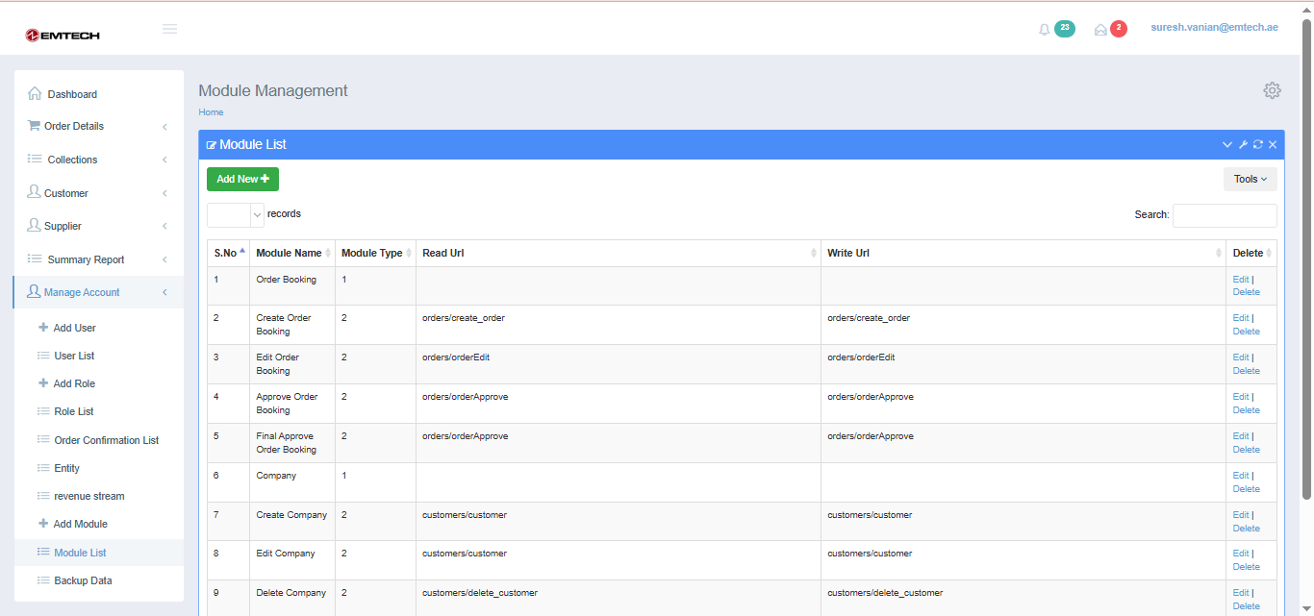Sort table by Module Name column
This screenshot has height=616, width=1314.
click(x=289, y=253)
